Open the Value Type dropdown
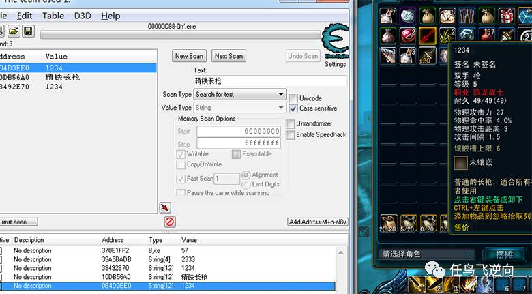The image size is (532, 294). click(x=240, y=108)
